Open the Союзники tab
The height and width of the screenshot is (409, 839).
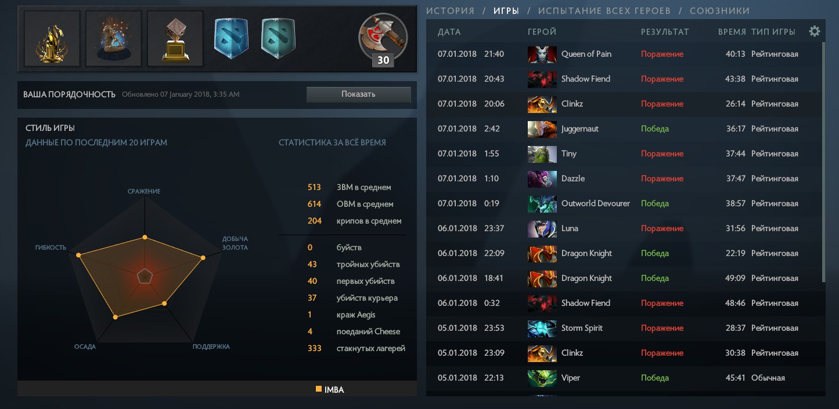coord(719,10)
